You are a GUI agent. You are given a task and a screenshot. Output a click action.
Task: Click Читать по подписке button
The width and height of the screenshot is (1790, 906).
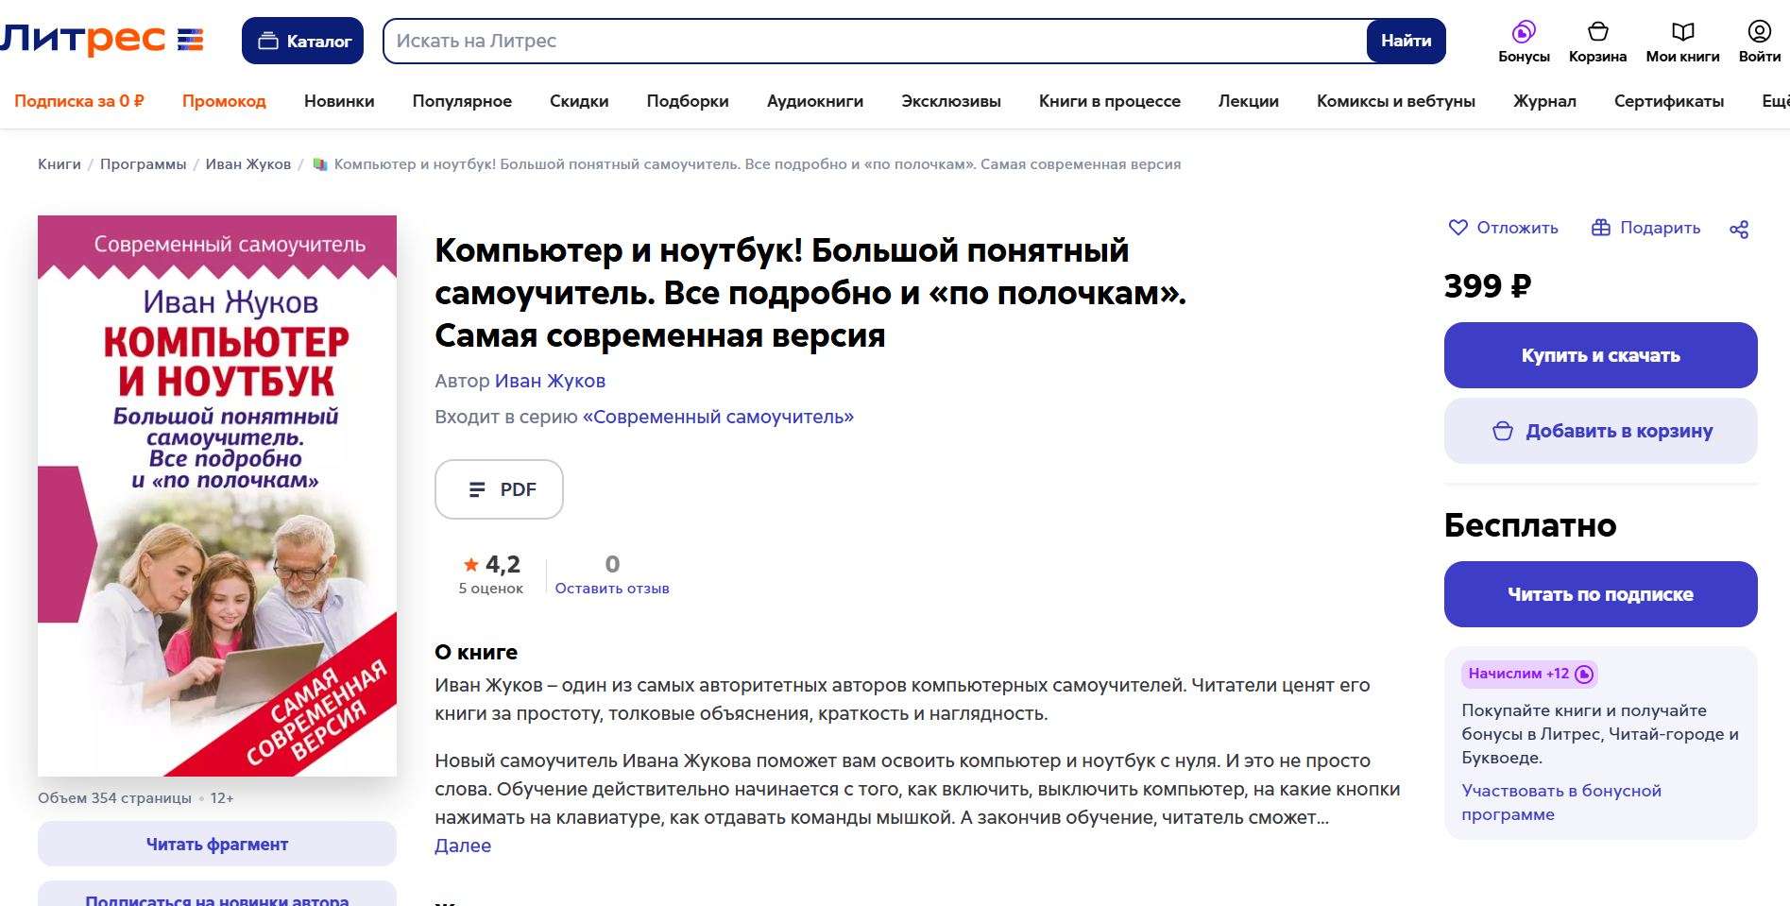(1600, 594)
